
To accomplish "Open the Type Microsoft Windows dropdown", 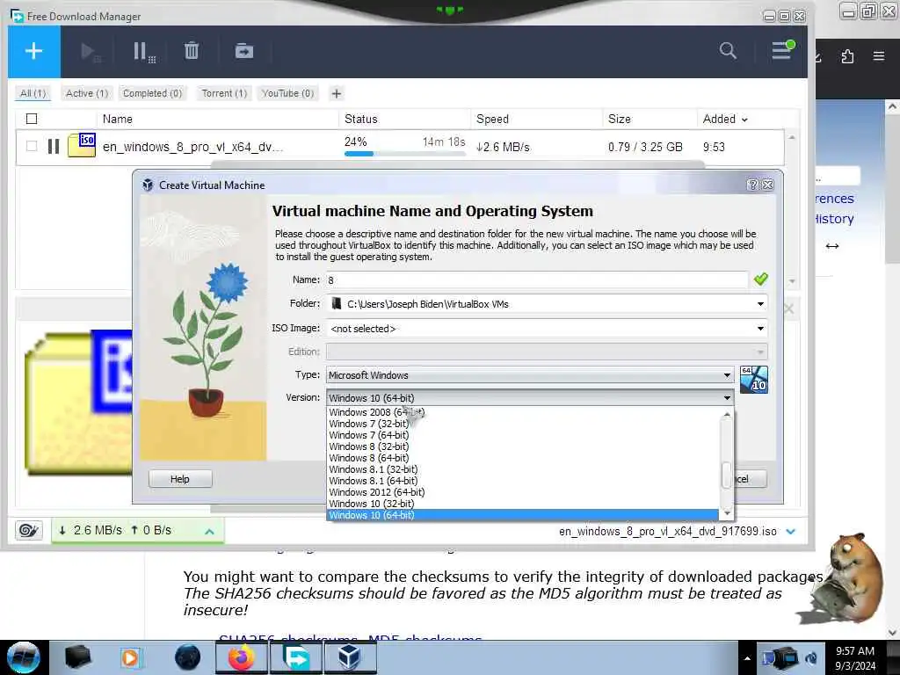I will click(530, 374).
